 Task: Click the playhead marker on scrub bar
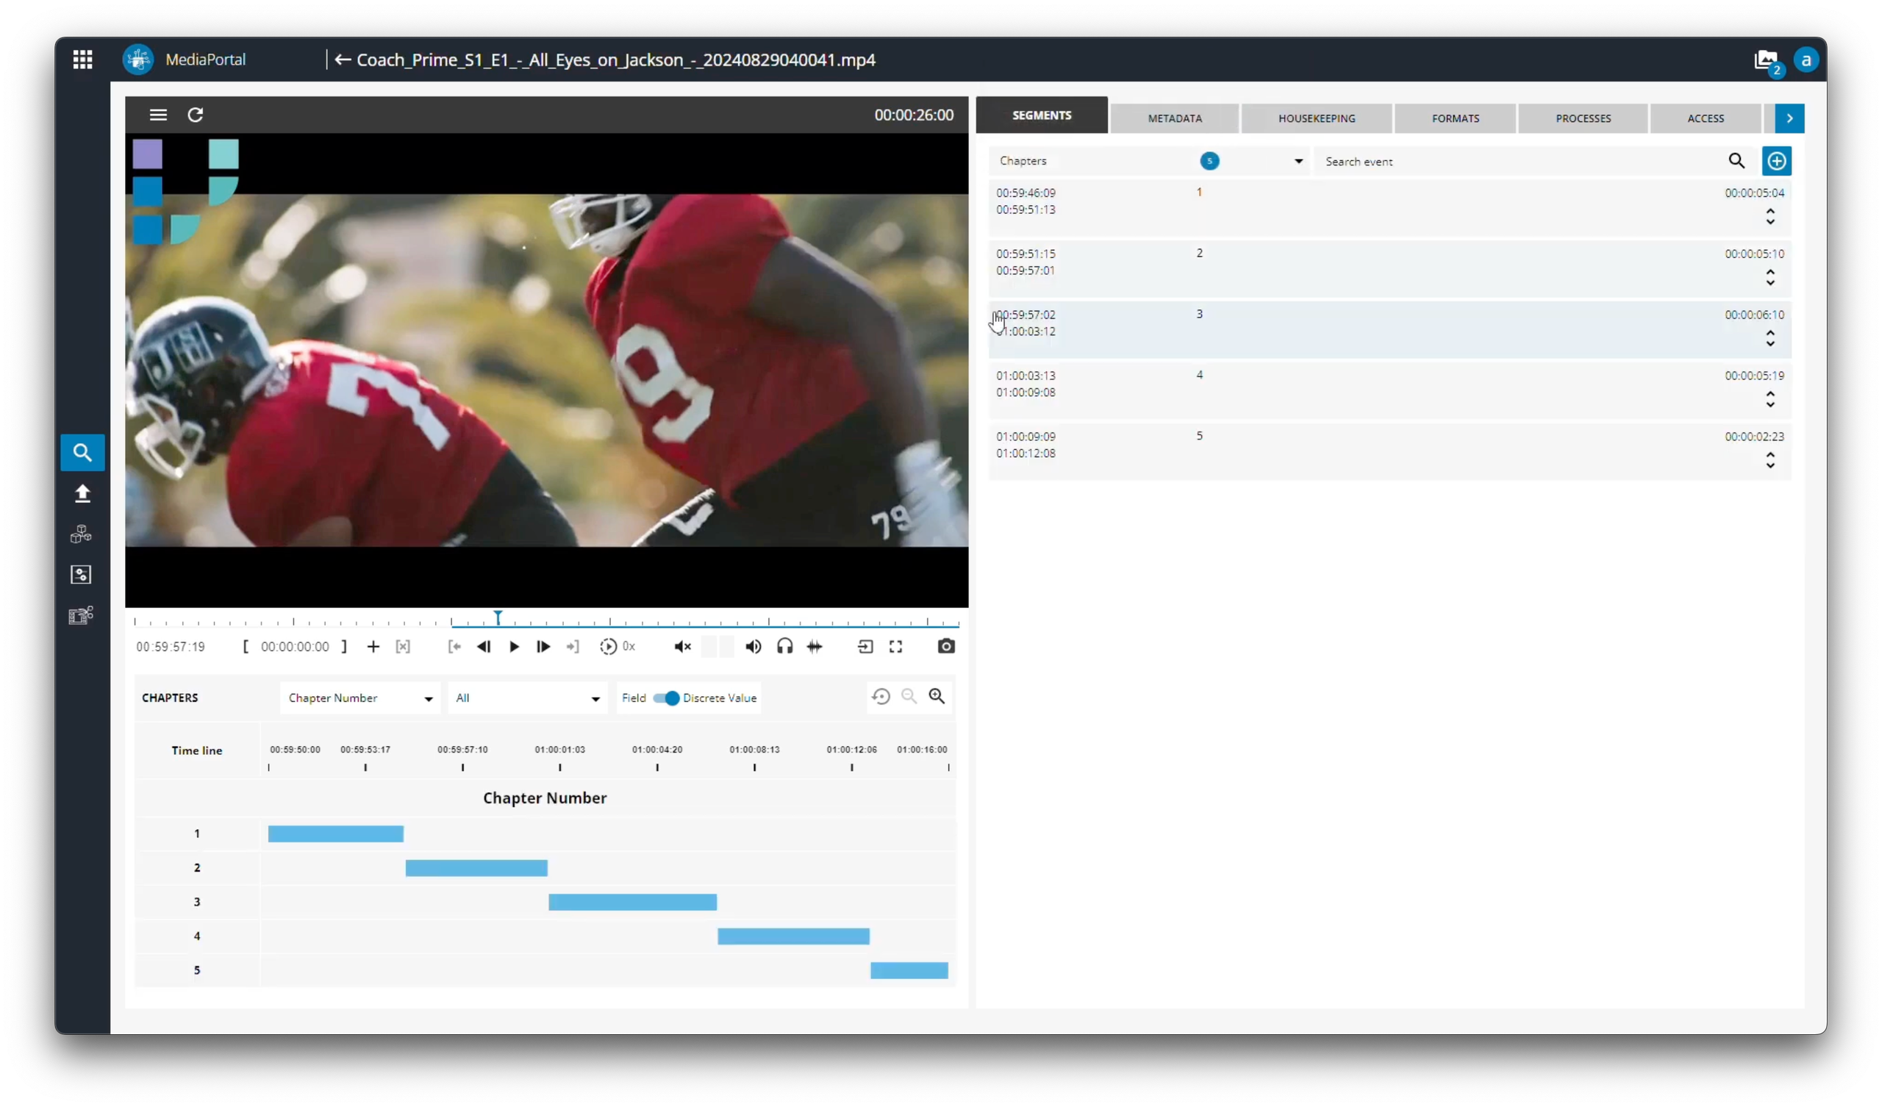[498, 617]
